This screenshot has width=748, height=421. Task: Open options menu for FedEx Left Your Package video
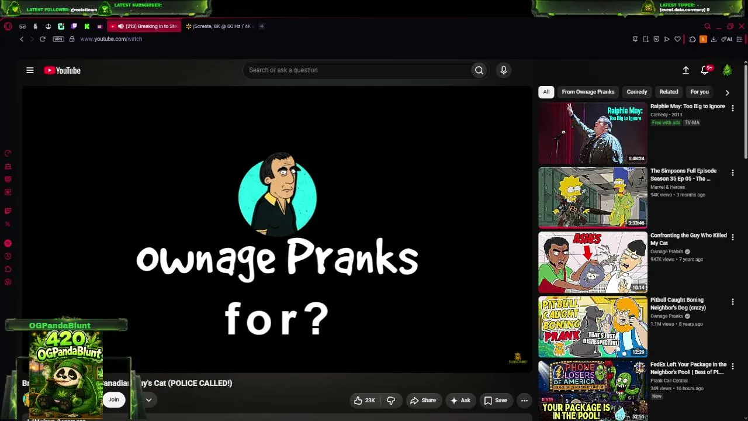pyautogui.click(x=732, y=367)
